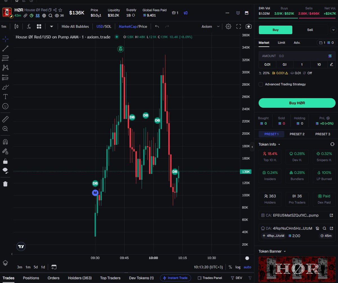Toggle log scale on price axis
The width and height of the screenshot is (338, 283).
point(238,267)
